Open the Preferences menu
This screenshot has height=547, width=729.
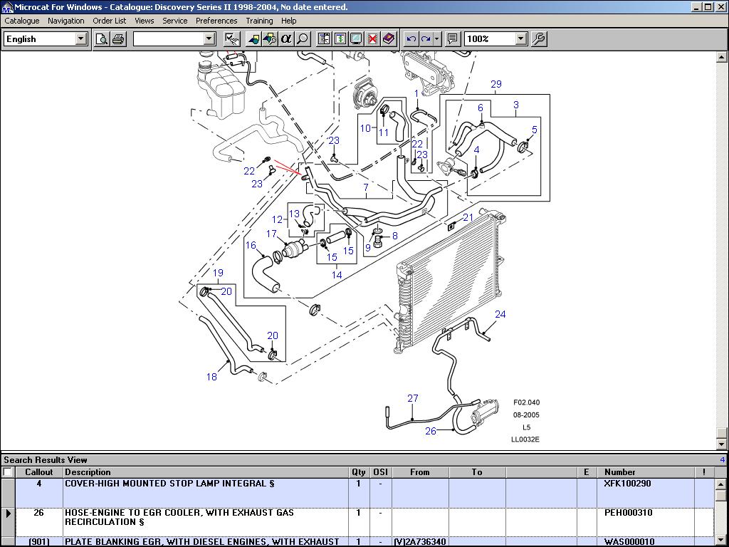tap(216, 21)
